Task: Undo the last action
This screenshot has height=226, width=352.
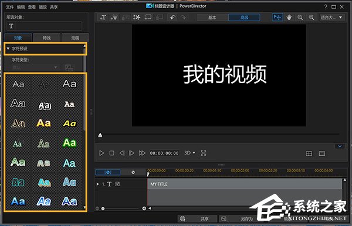Action: (172, 17)
